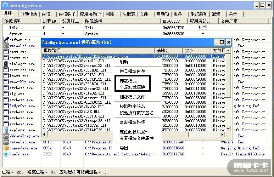Select the RsMgrSvc.exe module row
This screenshot has width=274, height=177.
coord(134,56)
